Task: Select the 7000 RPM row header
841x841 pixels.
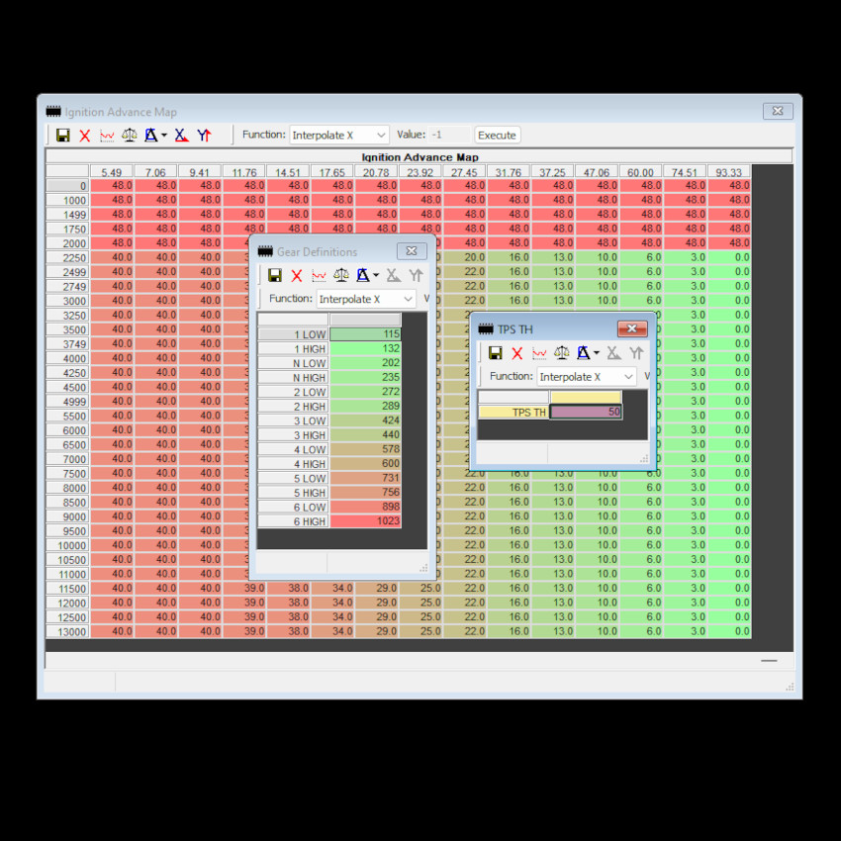Action: coord(67,458)
